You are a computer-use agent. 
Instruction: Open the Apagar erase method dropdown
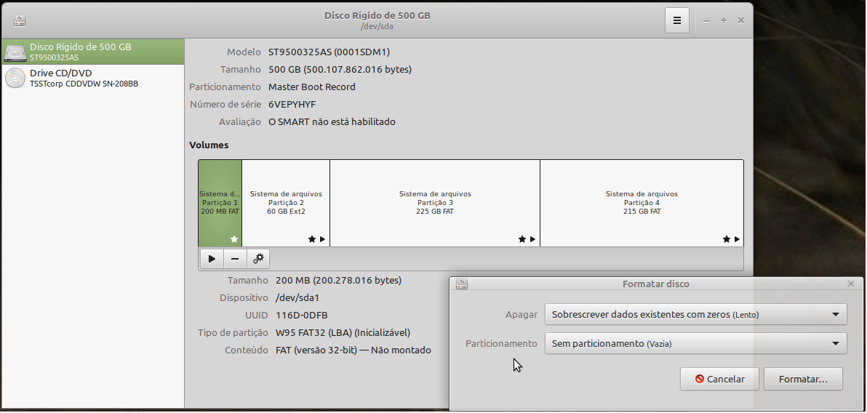pyautogui.click(x=695, y=315)
